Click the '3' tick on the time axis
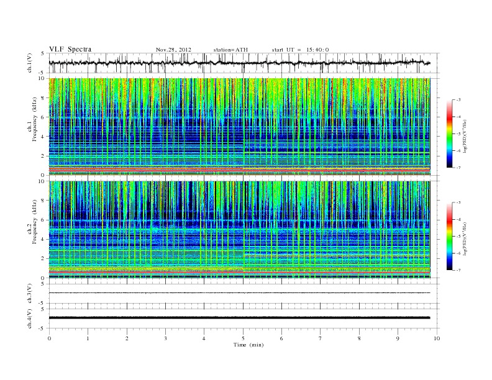This screenshot has width=492, height=380. point(166,338)
